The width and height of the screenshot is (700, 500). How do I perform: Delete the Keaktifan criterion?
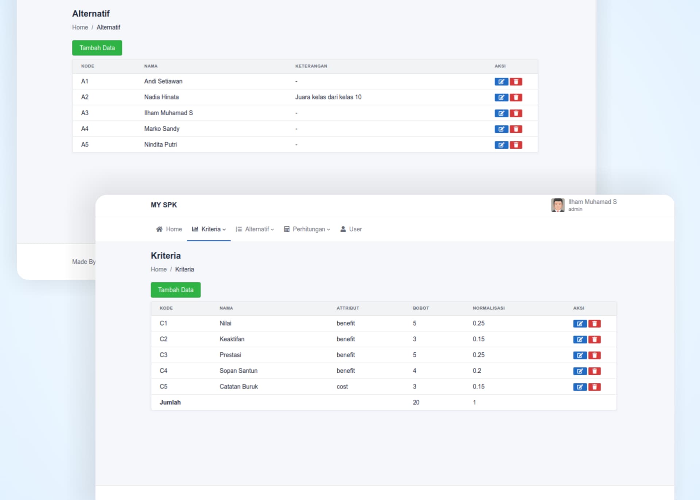pyautogui.click(x=594, y=340)
